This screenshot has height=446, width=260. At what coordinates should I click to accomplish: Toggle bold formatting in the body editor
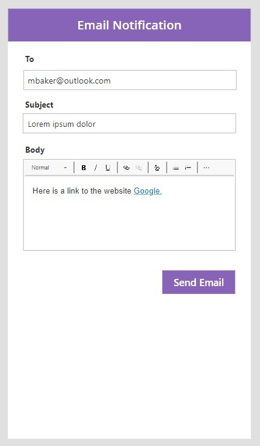(84, 168)
